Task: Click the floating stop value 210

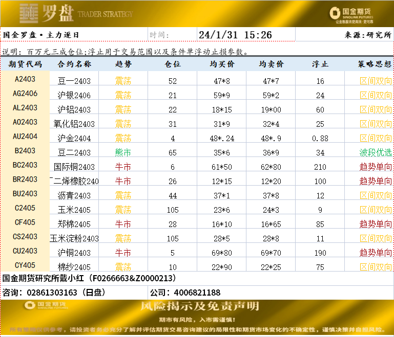Action: tap(320, 167)
